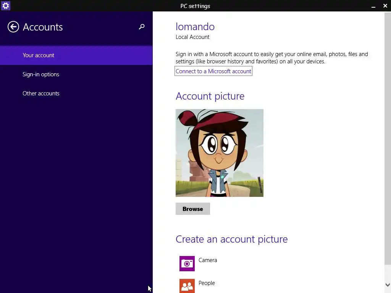The width and height of the screenshot is (391, 293).
Task: Click Create an account picture heading
Action: pos(232,239)
